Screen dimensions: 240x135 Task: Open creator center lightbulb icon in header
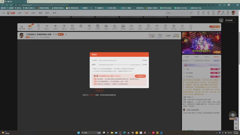(x=223, y=13)
